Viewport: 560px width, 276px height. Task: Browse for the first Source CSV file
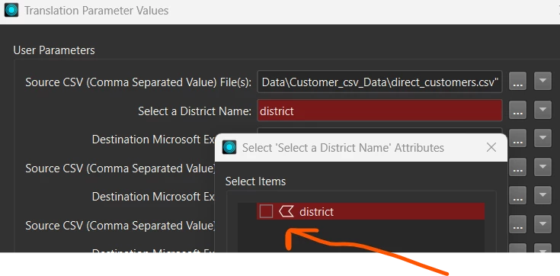pos(517,82)
